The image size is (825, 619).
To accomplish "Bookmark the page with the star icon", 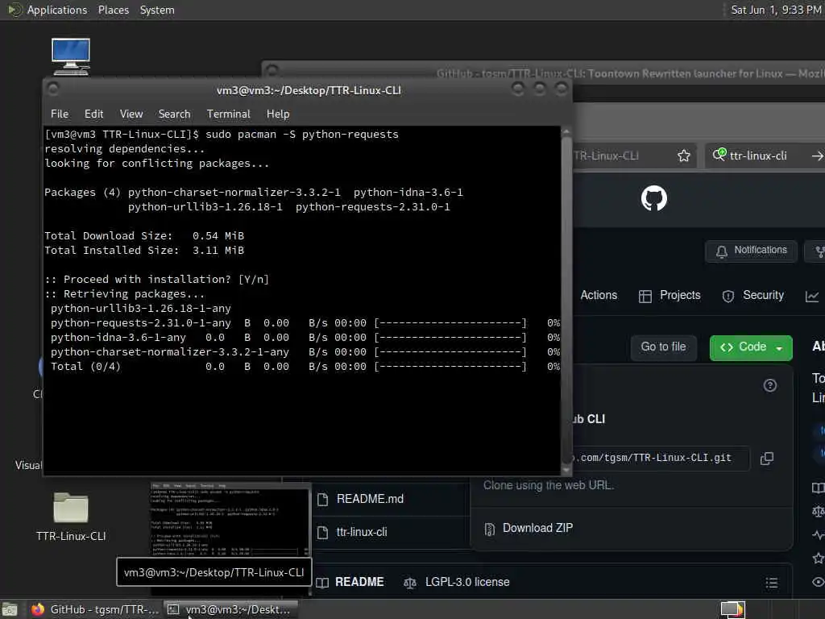I will tap(683, 156).
